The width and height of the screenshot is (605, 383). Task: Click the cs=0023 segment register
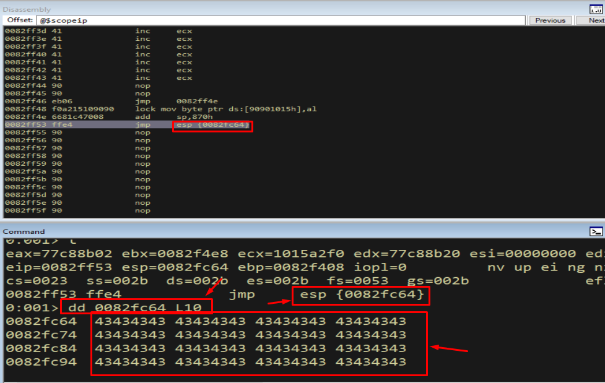(37, 281)
